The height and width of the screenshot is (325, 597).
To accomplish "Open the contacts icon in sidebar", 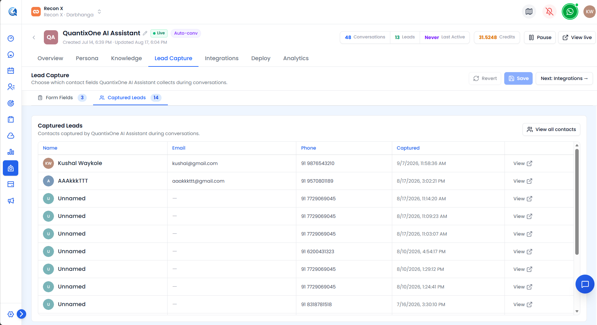I will coord(11,87).
